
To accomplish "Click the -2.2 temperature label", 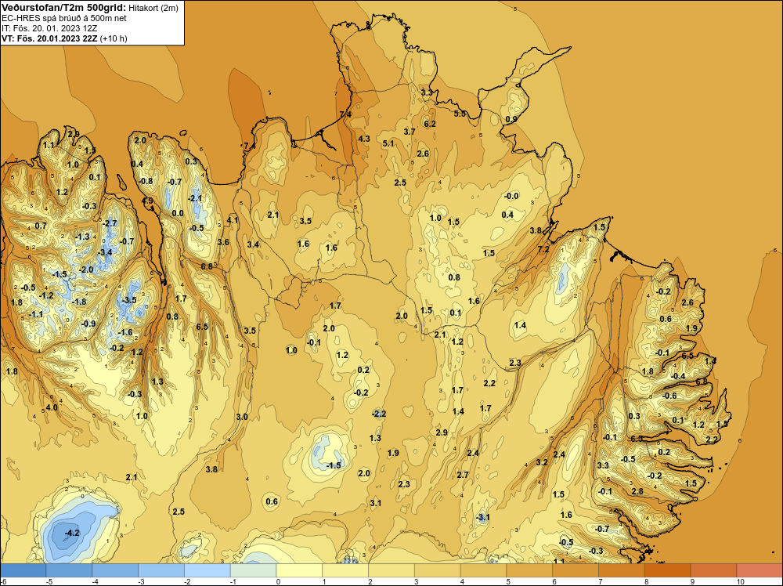I will (378, 414).
